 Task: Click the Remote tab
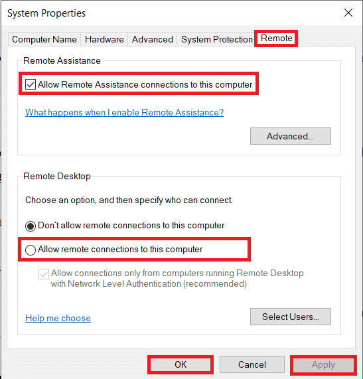(x=276, y=38)
